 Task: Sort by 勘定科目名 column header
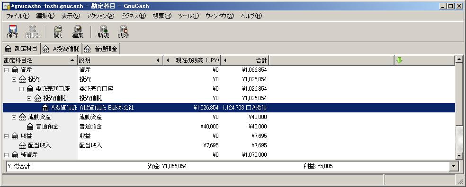tap(40, 60)
